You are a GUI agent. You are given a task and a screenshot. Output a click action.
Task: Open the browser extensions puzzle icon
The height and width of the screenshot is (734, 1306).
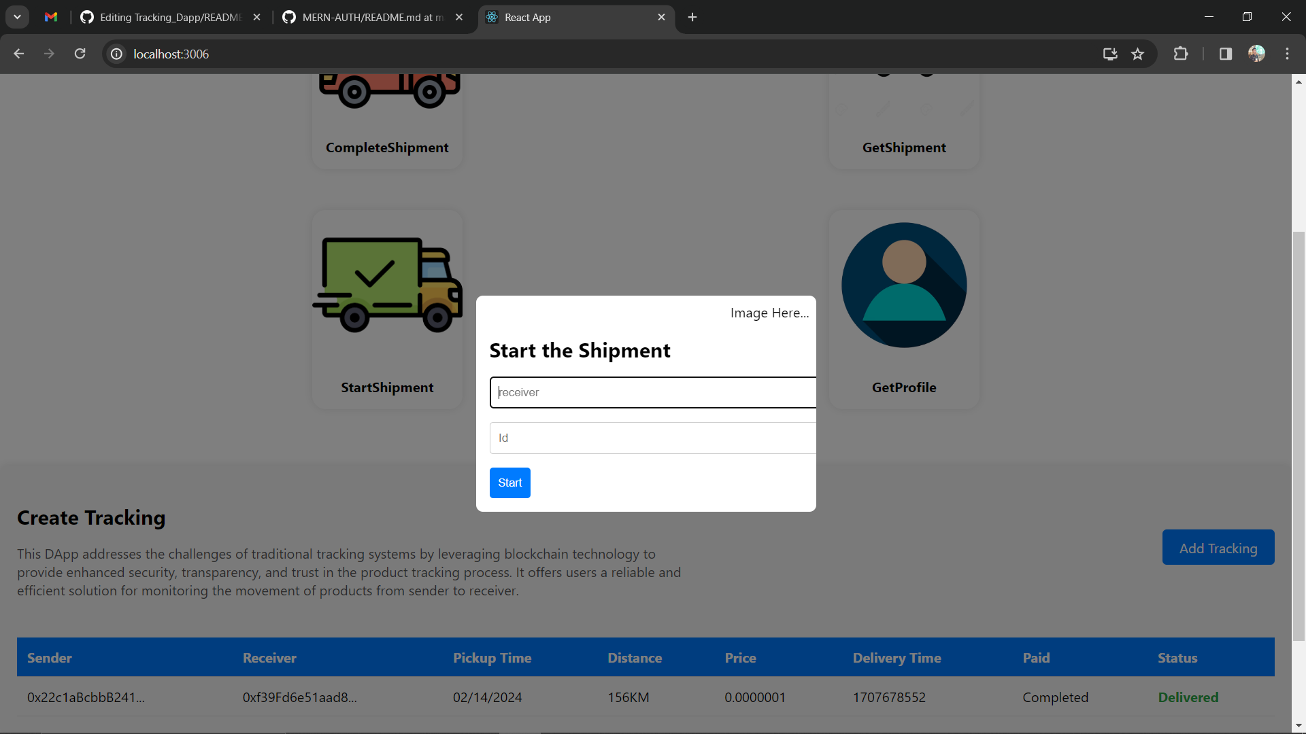(x=1181, y=54)
